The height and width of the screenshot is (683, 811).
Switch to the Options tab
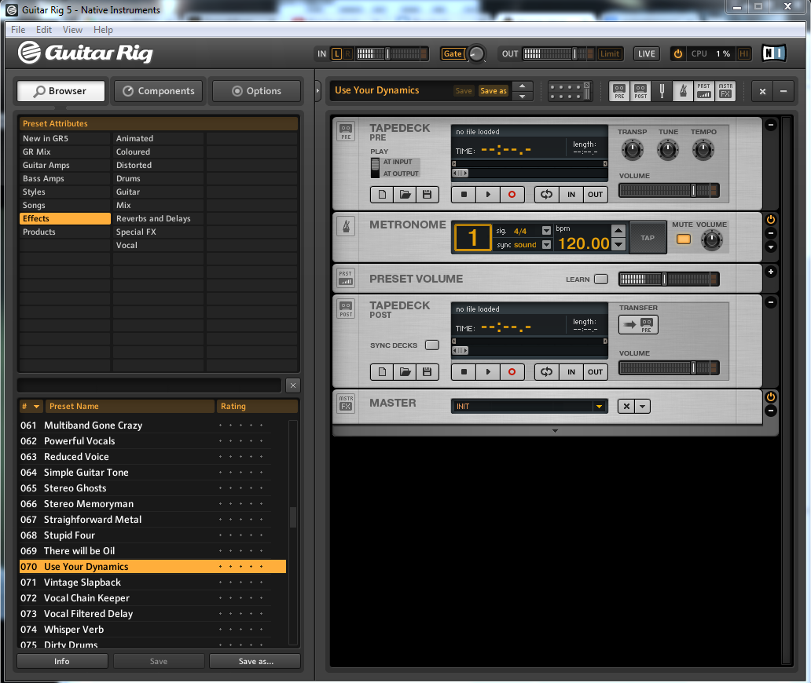pos(256,91)
